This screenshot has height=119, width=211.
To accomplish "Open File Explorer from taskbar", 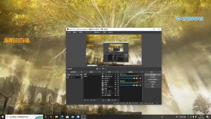I will 56,117.
